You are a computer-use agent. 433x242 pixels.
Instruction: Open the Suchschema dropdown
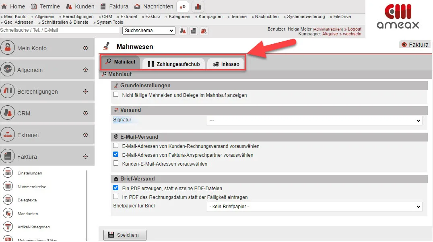(148, 31)
